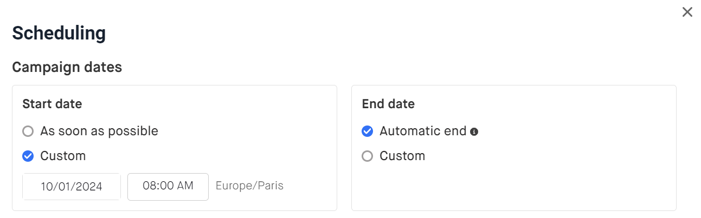Click the info icon beside Automatic end
The height and width of the screenshot is (218, 701).
point(474,131)
